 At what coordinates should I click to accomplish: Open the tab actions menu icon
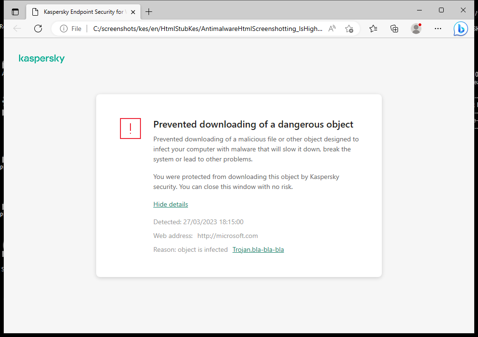15,11
